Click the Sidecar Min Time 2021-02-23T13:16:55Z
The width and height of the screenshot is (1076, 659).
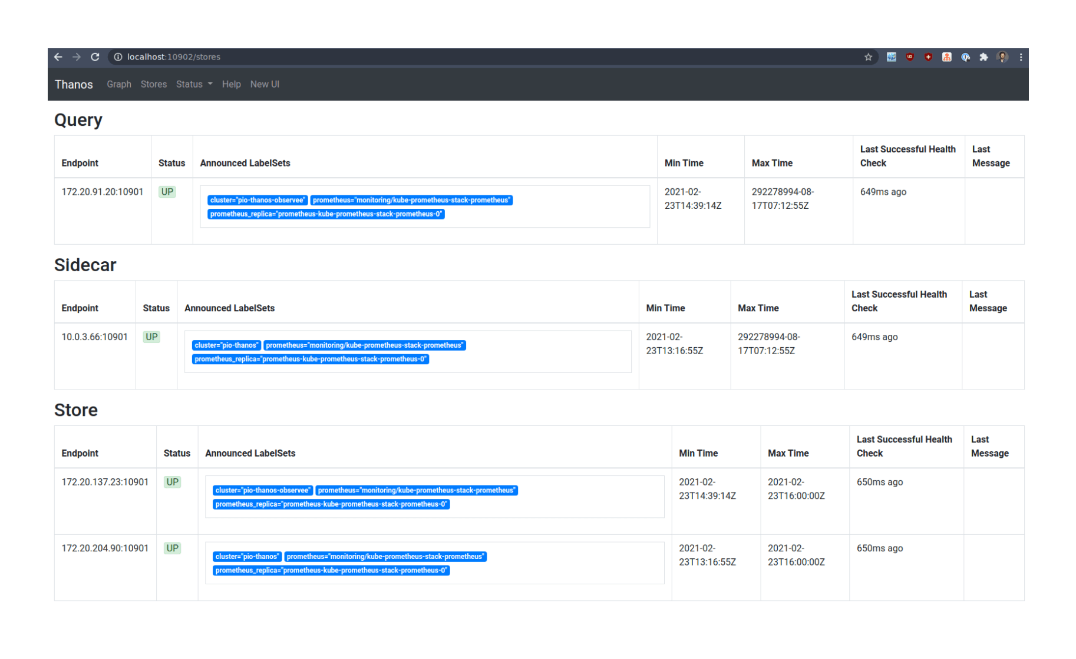click(x=675, y=344)
